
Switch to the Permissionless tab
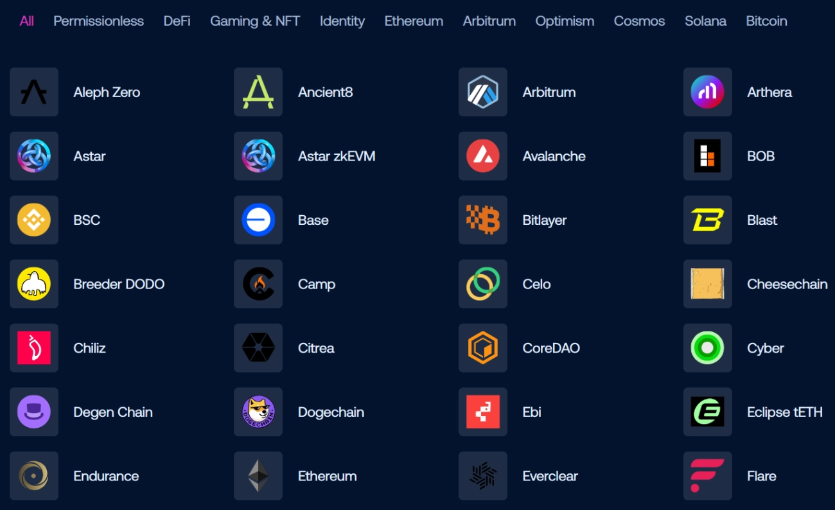pyautogui.click(x=98, y=21)
